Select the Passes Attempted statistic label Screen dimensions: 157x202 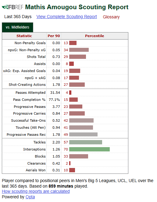(30, 93)
